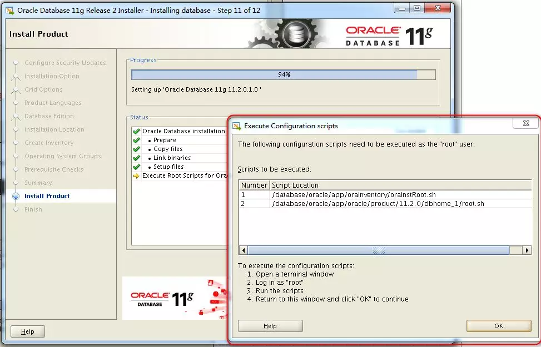This screenshot has height=347, width=541.
Task: Click the Number column header
Action: (254, 185)
